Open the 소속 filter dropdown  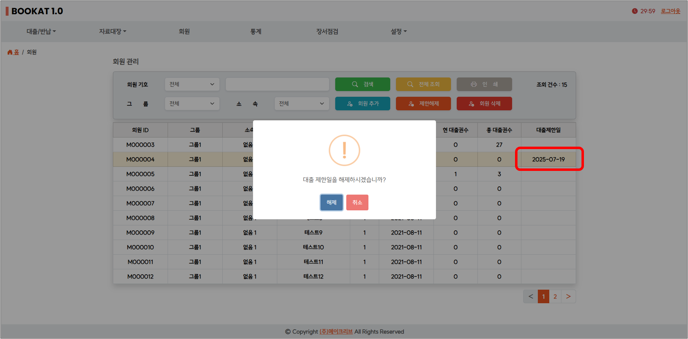(x=301, y=104)
